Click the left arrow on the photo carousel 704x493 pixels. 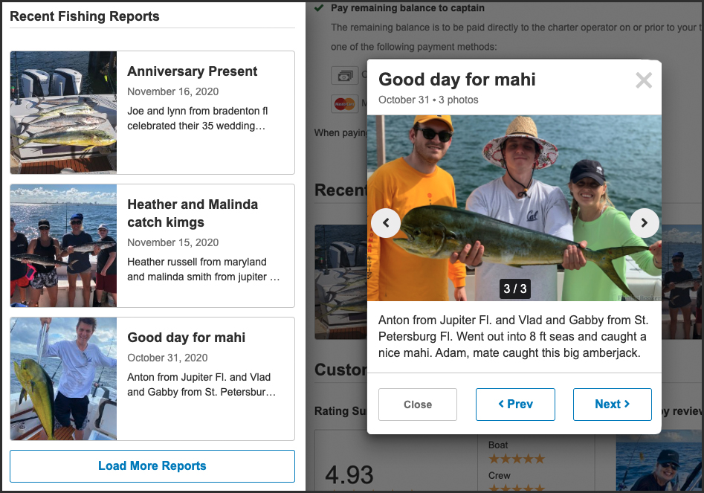click(x=386, y=222)
